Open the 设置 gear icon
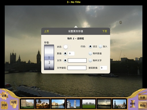Screen dimensions: 147x110 4,96
